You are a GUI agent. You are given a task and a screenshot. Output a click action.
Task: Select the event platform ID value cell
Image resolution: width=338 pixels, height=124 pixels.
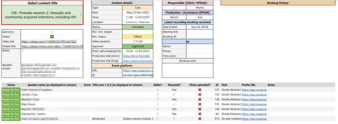(x=138, y=75)
